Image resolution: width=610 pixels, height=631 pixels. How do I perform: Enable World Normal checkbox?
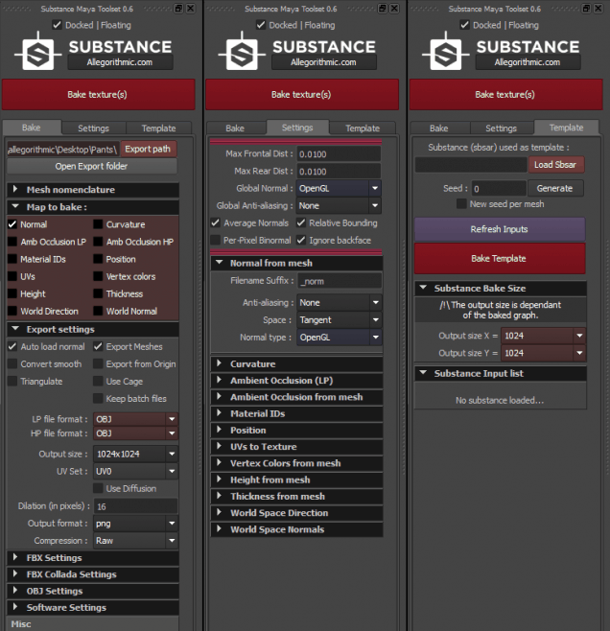[x=98, y=311]
